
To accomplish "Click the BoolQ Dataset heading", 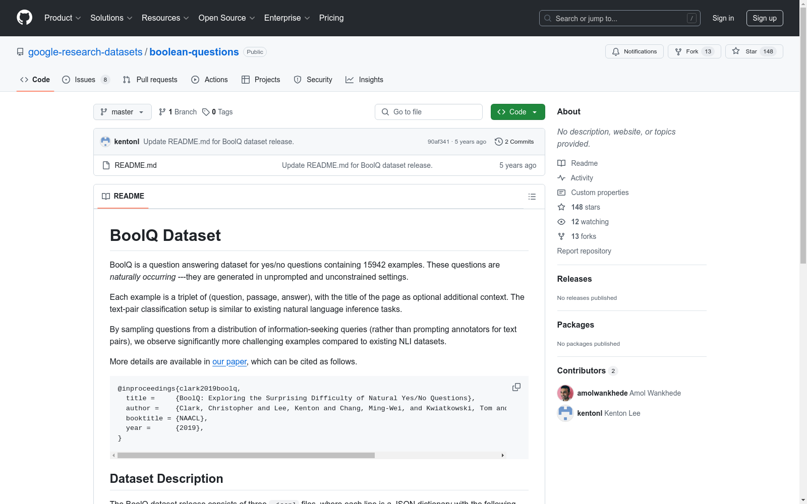I will pyautogui.click(x=165, y=235).
